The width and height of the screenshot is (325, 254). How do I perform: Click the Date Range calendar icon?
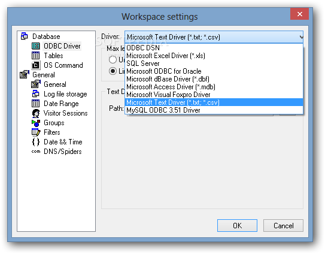36,104
